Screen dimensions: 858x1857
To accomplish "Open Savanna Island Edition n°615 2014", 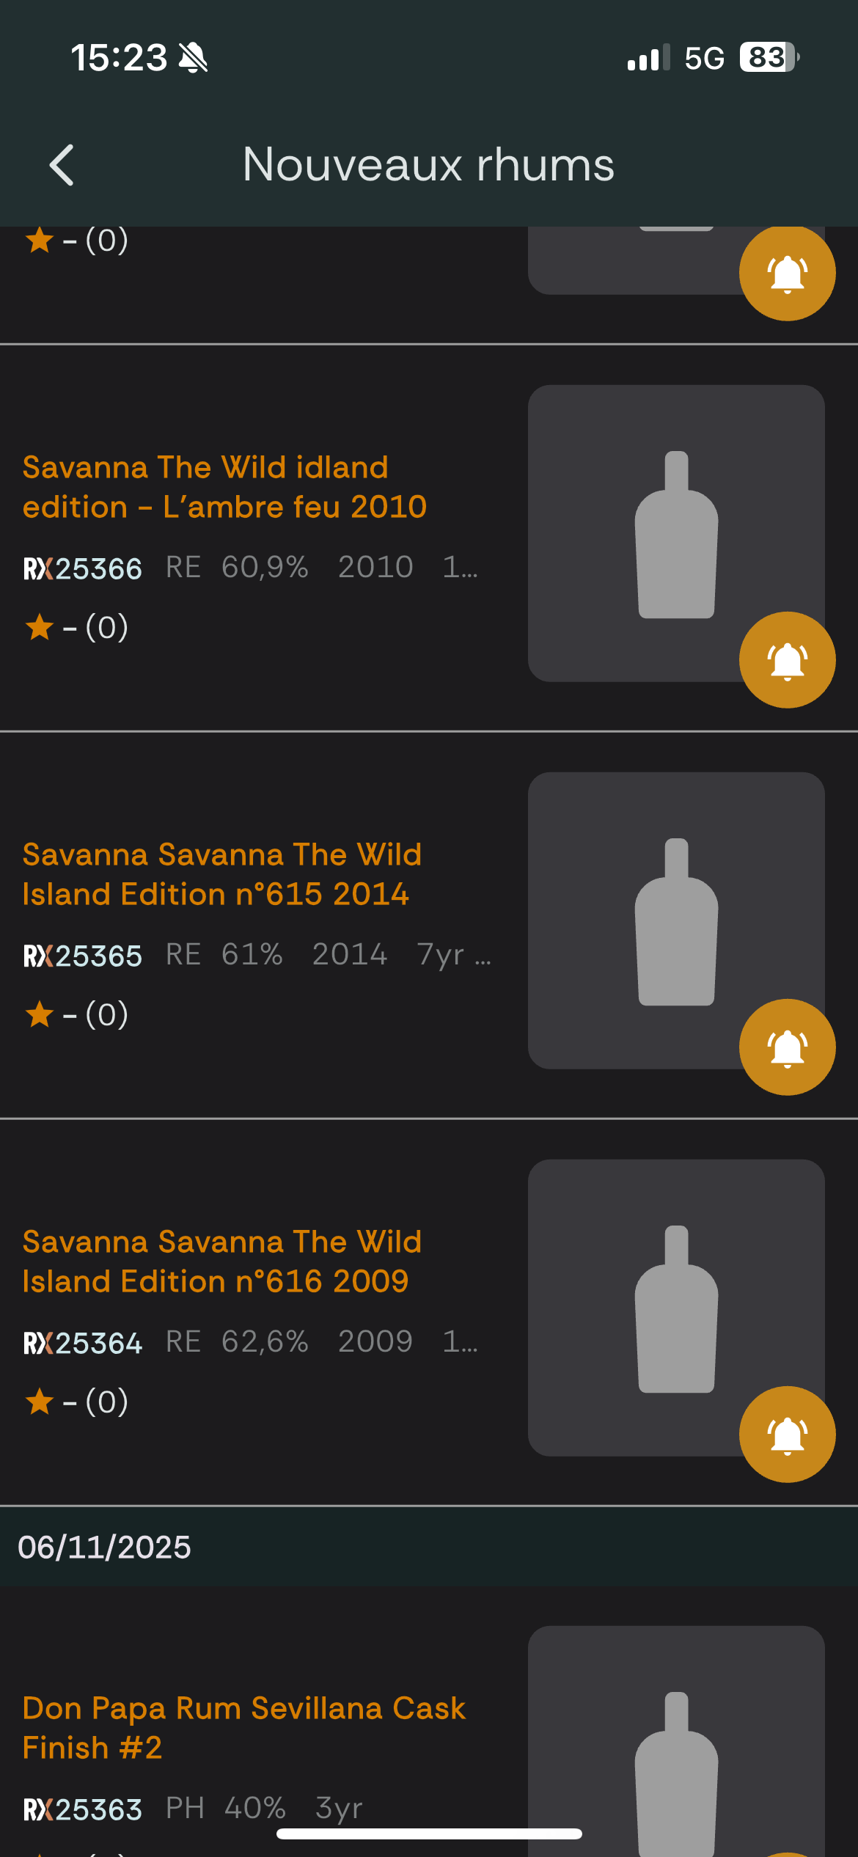I will pyautogui.click(x=222, y=874).
